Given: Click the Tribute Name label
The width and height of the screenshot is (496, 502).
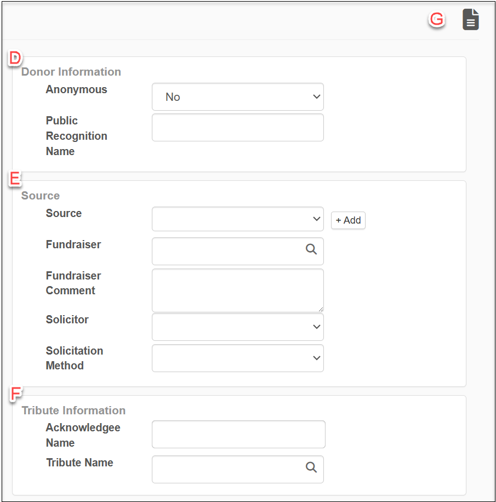Looking at the screenshot, I should [79, 463].
